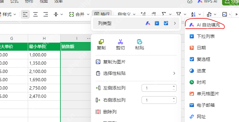
Task: Expand the sort dropdown arrow
Action: point(200,14)
